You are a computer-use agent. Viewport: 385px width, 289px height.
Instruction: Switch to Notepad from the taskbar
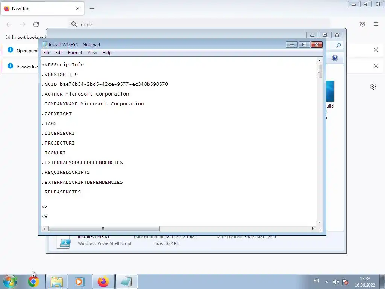tap(126, 281)
